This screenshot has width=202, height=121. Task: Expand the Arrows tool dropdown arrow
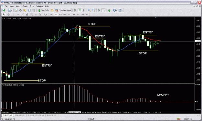[47, 14]
